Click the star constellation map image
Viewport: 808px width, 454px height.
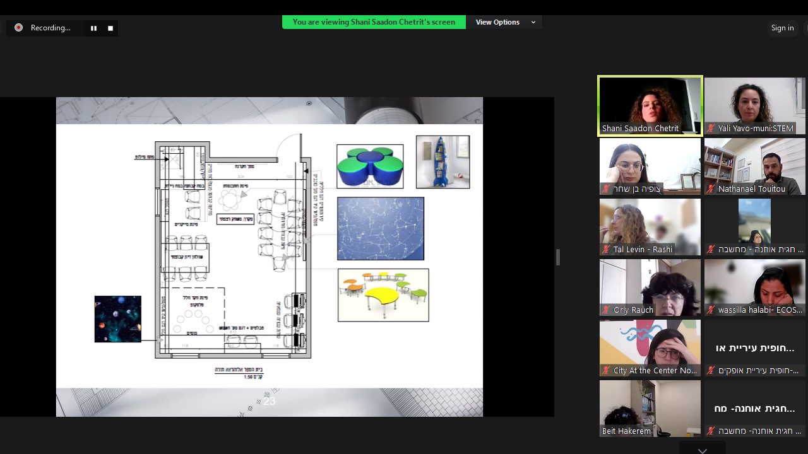point(380,228)
